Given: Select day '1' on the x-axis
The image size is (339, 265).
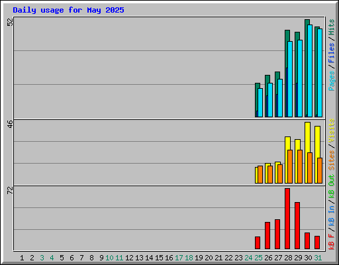Looking at the screenshot, I should (x=22, y=258).
